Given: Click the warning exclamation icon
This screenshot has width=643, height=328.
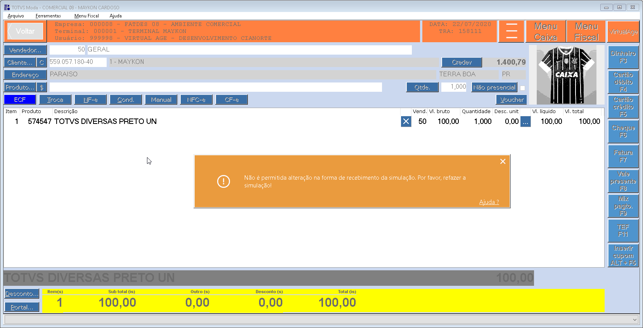Looking at the screenshot, I should (x=223, y=181).
